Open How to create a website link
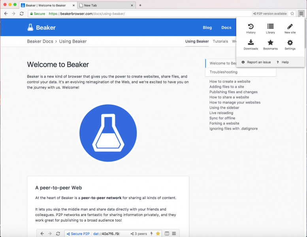This screenshot has width=307, height=237. coord(230,81)
